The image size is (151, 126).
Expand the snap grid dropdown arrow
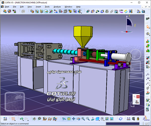pos(15,120)
